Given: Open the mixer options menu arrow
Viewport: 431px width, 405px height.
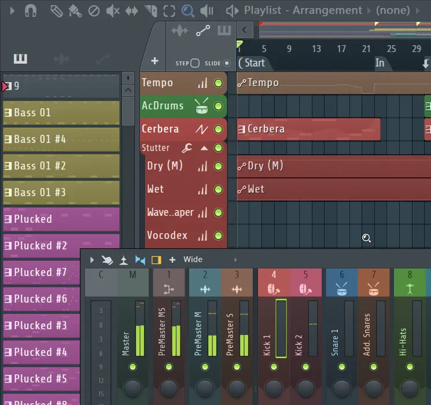Looking at the screenshot, I should (92, 260).
